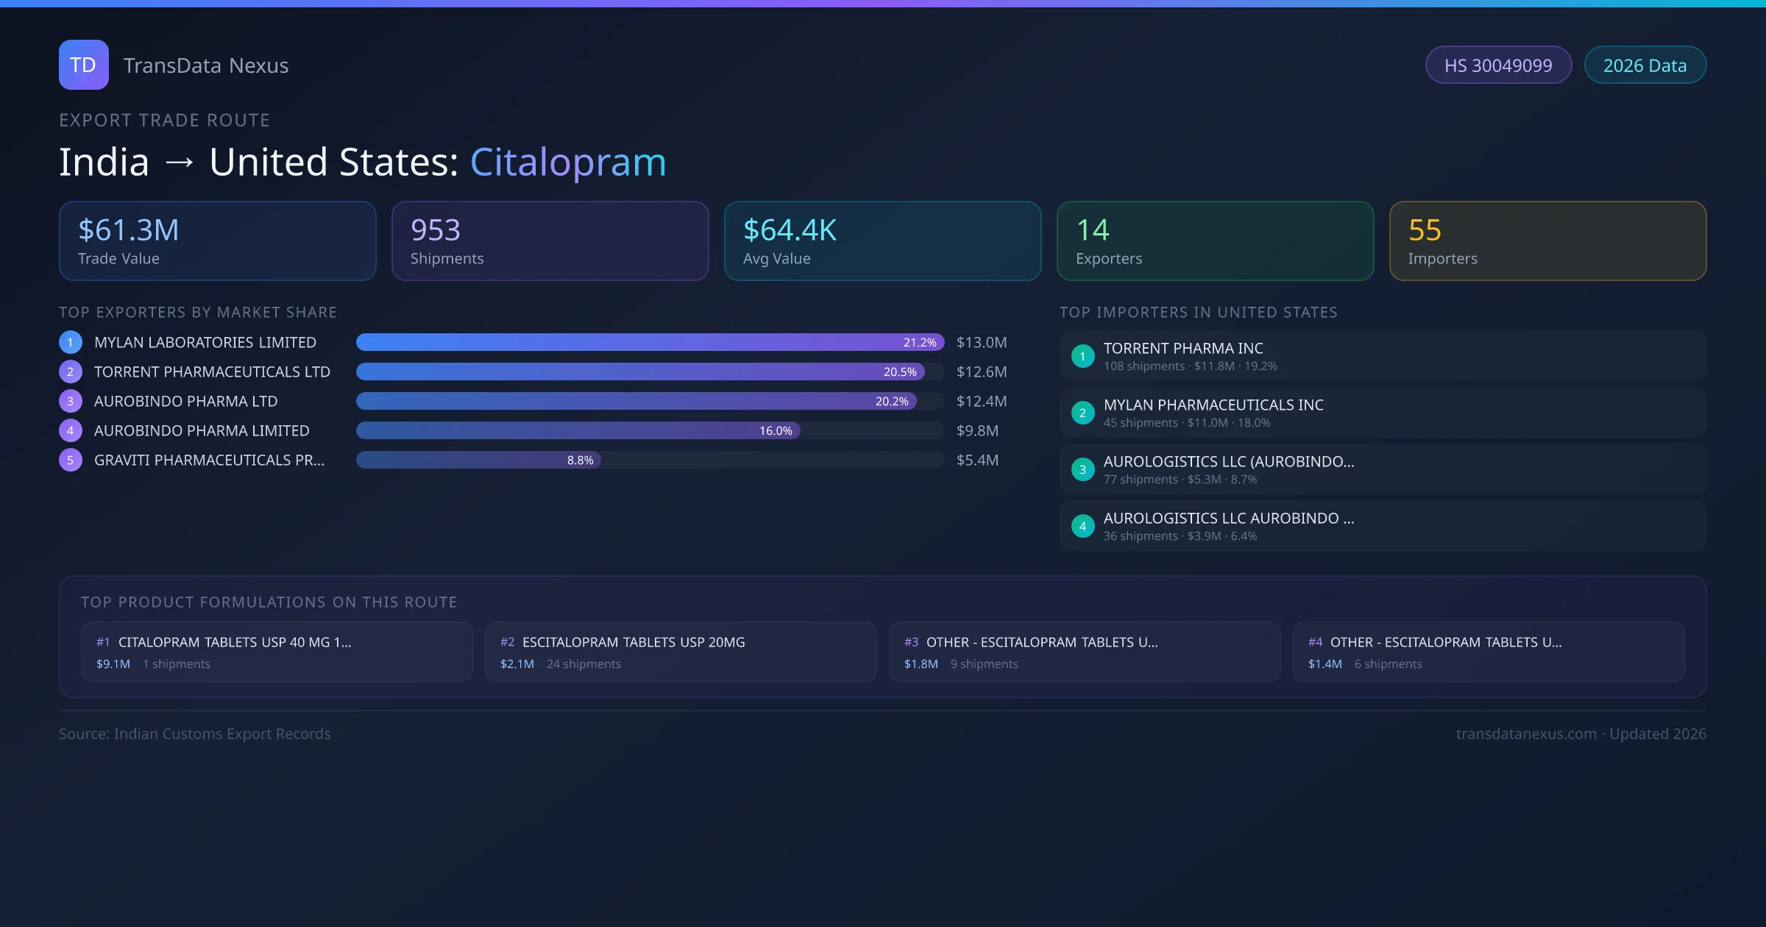The height and width of the screenshot is (927, 1766).
Task: Select the green badge beside TORRENT PHARMA INC
Action: pyautogui.click(x=1082, y=356)
